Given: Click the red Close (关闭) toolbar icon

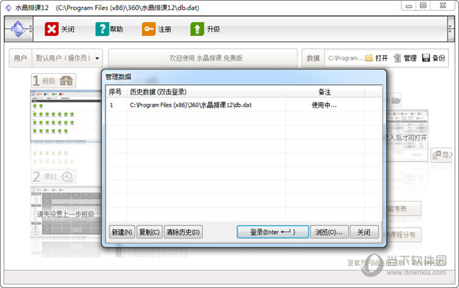Looking at the screenshot, I should point(51,29).
